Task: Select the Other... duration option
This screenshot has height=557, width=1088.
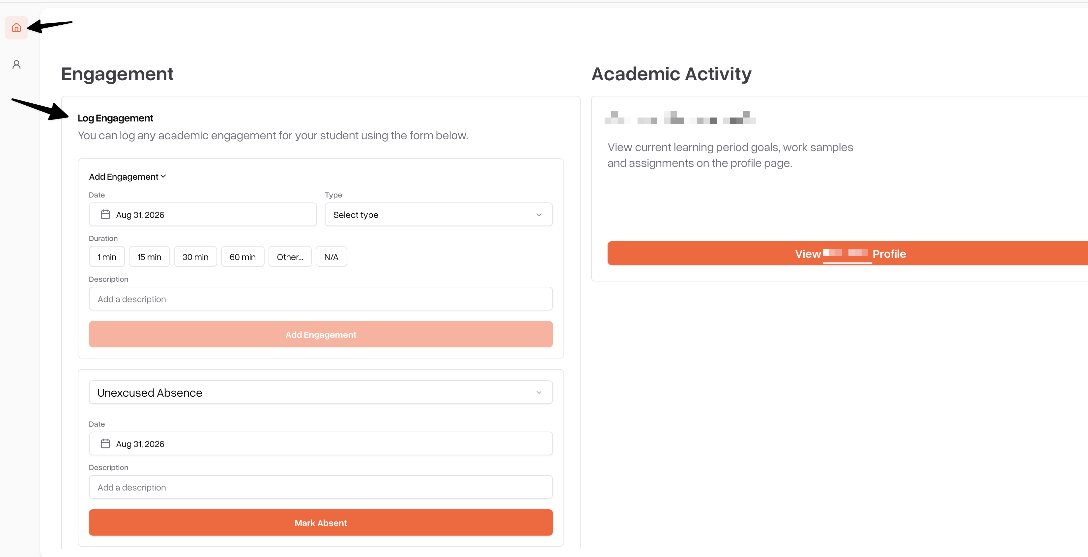Action: (x=290, y=257)
